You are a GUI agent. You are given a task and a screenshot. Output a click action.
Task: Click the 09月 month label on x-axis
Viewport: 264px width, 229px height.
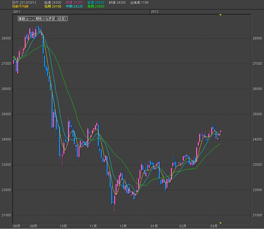click(x=34, y=226)
